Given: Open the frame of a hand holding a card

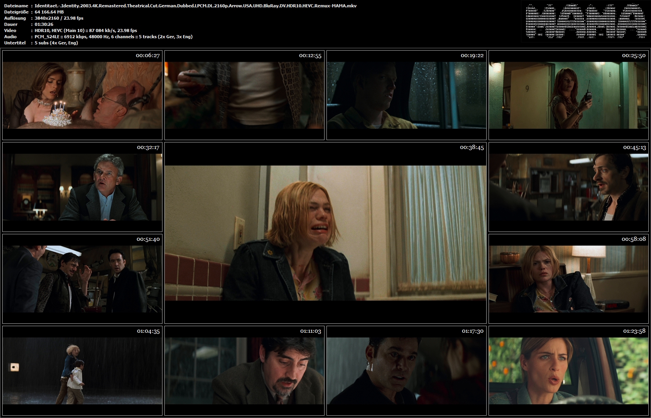Looking at the screenshot, I should click(x=244, y=95).
